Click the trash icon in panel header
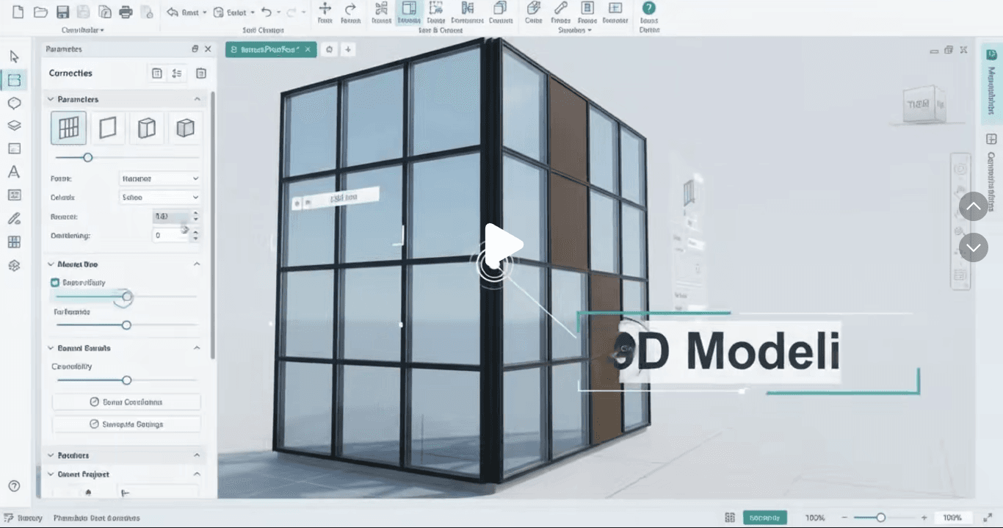Image resolution: width=1003 pixels, height=528 pixels. pos(200,73)
